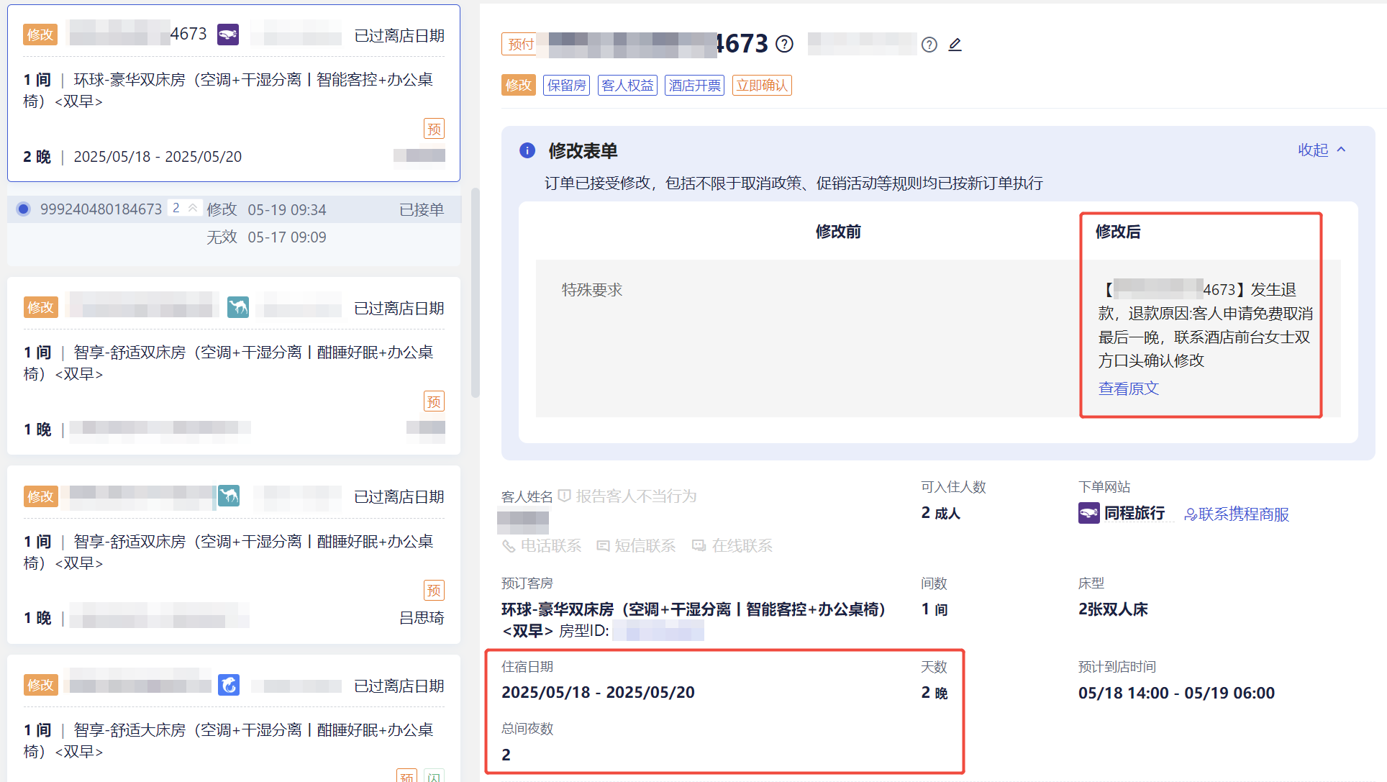This screenshot has height=782, width=1387.
Task: Click the 特殊要求 row label
Action: pos(592,290)
